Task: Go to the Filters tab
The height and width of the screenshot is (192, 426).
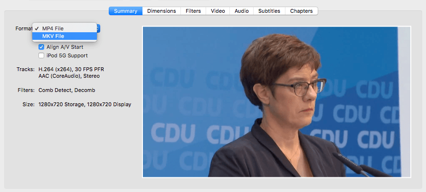Action: [193, 11]
